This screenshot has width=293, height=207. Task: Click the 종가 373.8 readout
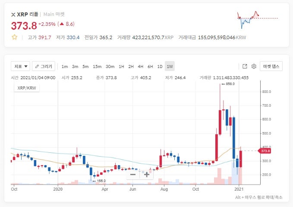106,77
